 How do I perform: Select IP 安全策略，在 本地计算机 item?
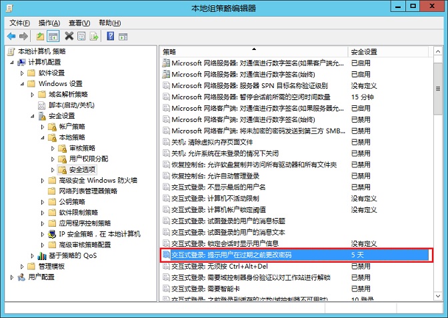(100, 234)
